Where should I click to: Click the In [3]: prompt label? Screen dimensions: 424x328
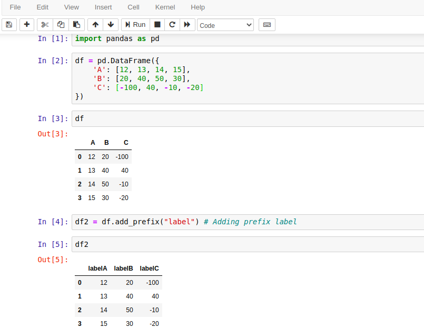point(53,118)
